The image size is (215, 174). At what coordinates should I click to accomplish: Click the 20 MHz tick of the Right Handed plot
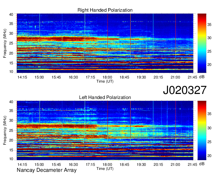[x=11, y=53]
